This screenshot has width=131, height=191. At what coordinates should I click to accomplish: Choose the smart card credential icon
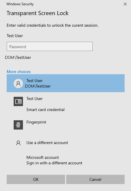[x=18, y=101]
